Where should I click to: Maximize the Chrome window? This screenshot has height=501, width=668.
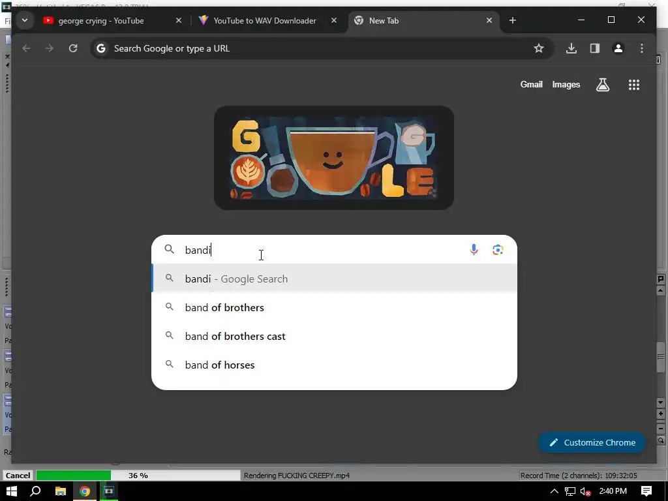611,20
